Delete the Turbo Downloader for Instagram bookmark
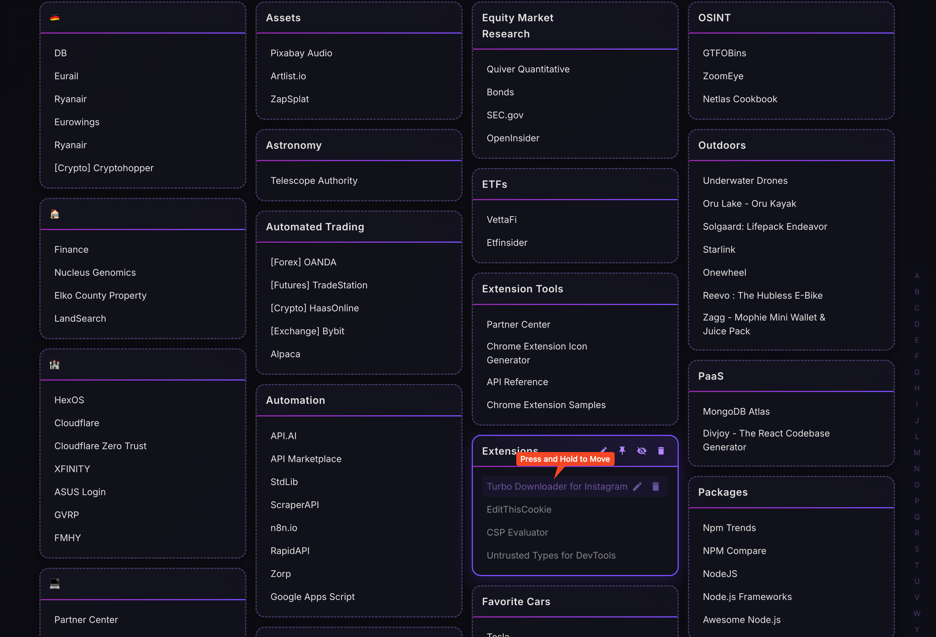 point(656,487)
